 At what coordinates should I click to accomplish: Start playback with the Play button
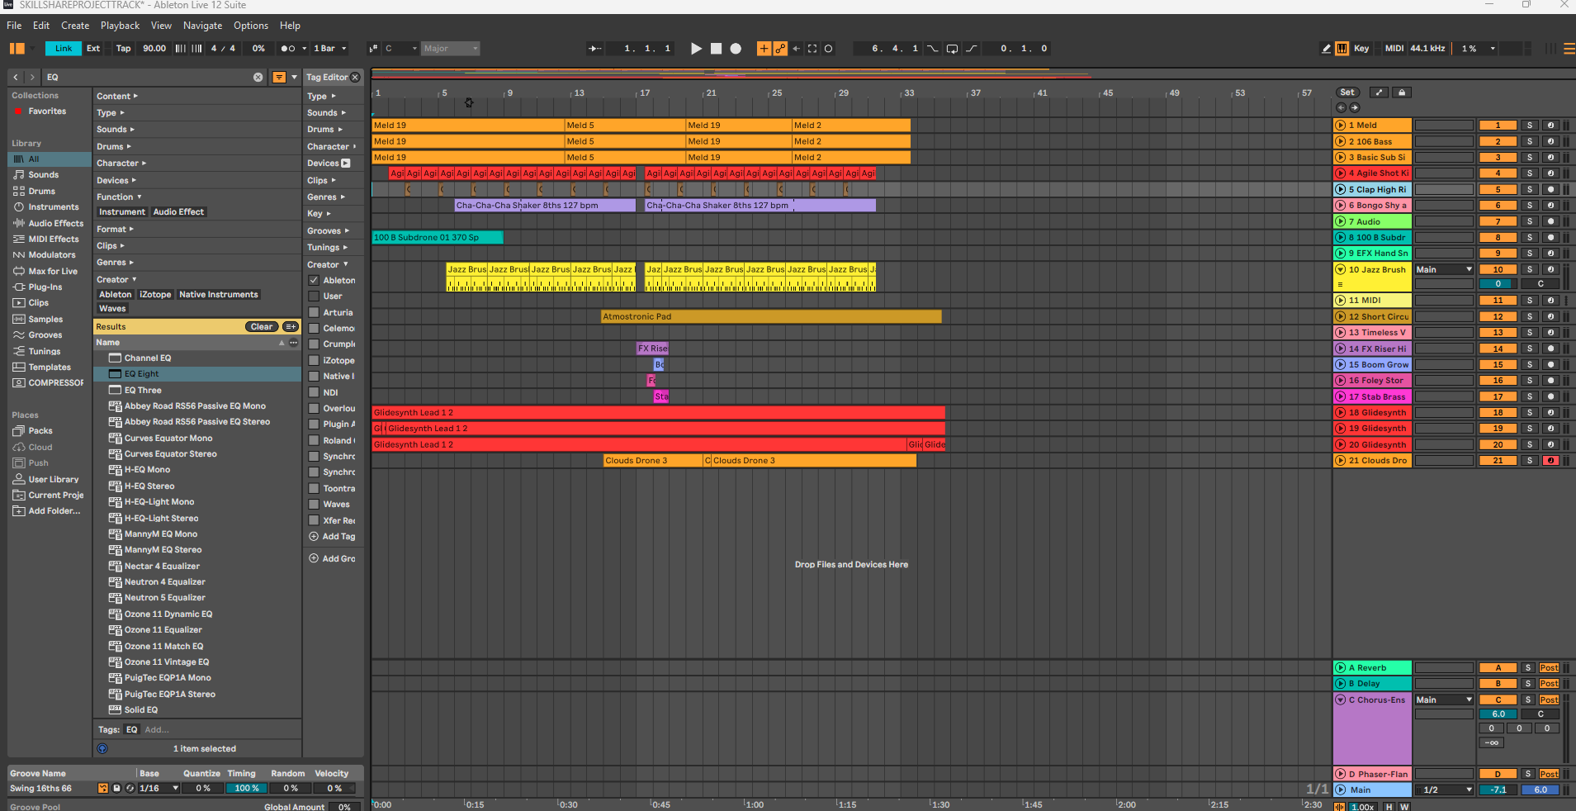(696, 49)
